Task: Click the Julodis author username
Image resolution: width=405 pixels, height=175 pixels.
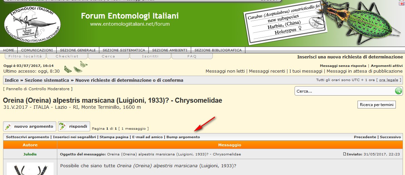Action: coord(30,154)
